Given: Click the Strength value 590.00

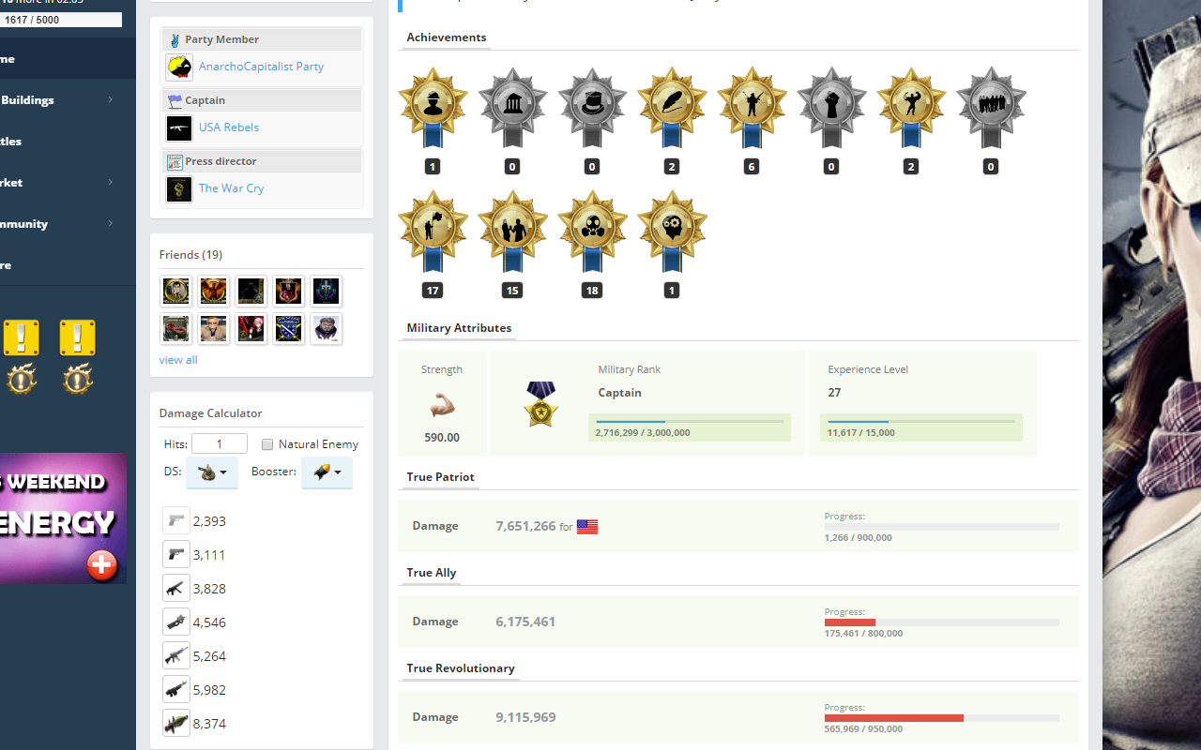Looking at the screenshot, I should click(x=442, y=438).
